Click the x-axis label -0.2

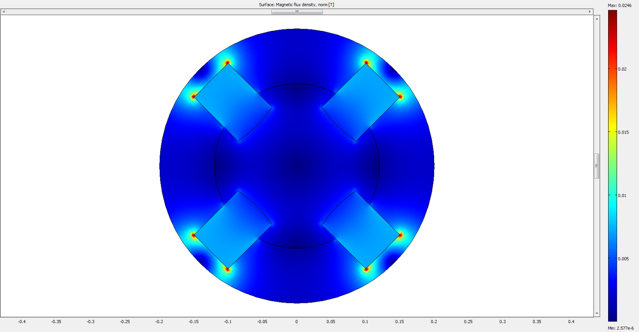click(x=159, y=321)
